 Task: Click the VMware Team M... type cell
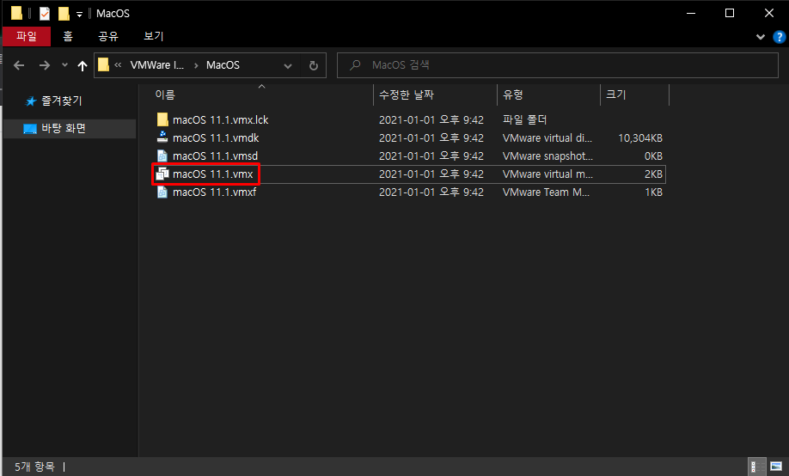pyautogui.click(x=546, y=192)
